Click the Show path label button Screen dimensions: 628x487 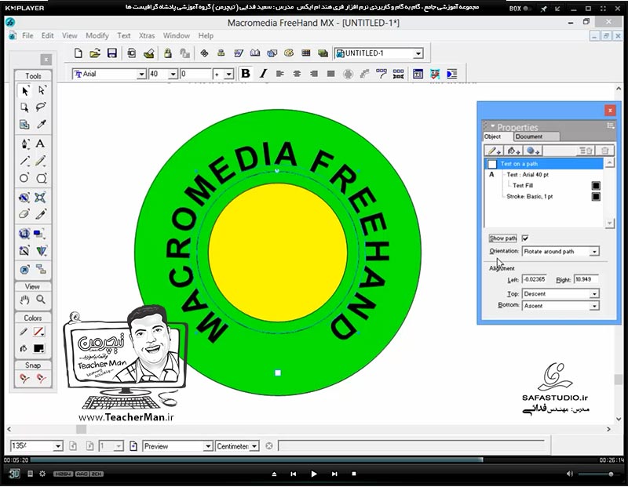coord(502,238)
